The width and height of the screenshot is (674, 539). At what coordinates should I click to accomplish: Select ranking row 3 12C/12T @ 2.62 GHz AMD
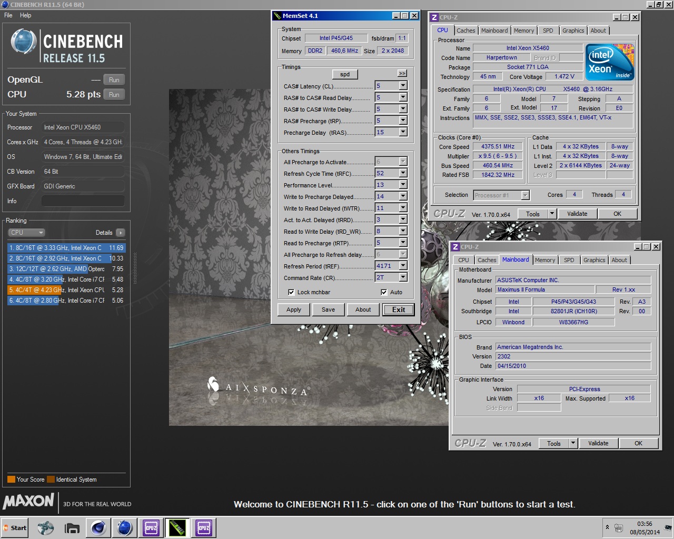66,269
